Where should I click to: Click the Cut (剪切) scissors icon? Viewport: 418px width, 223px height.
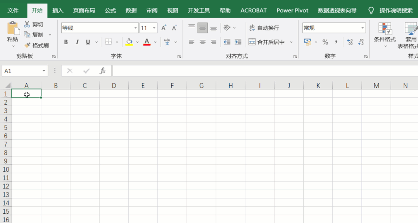pyautogui.click(x=27, y=24)
